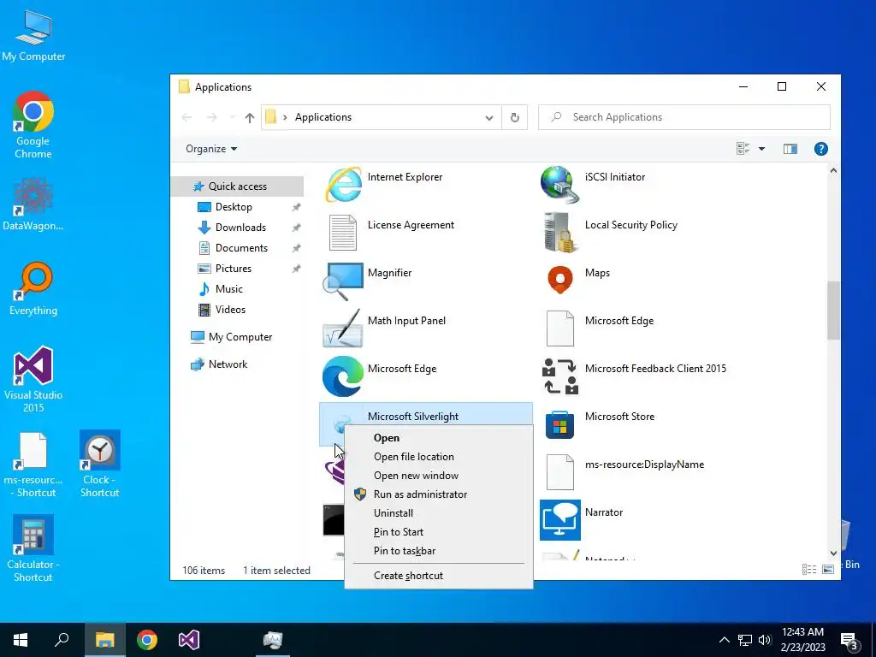Open Desktop in navigation pane

point(234,207)
